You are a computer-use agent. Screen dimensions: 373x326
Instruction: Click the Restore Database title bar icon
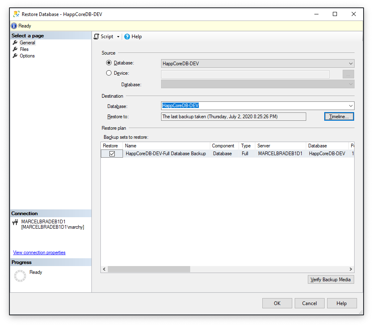(x=16, y=14)
